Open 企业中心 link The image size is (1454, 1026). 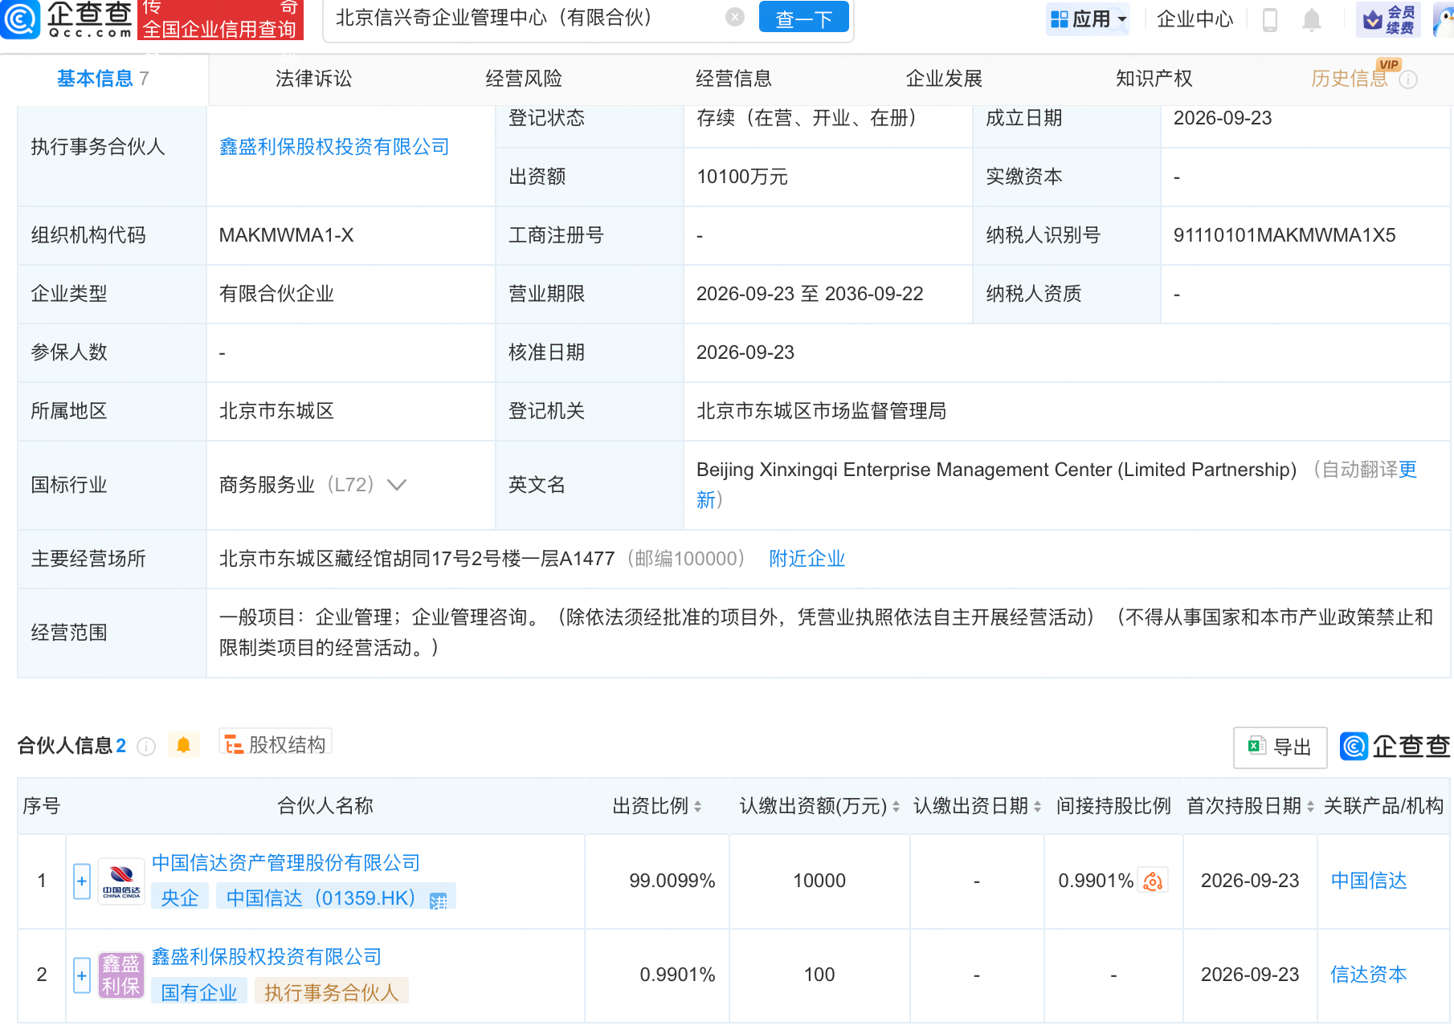click(x=1195, y=18)
